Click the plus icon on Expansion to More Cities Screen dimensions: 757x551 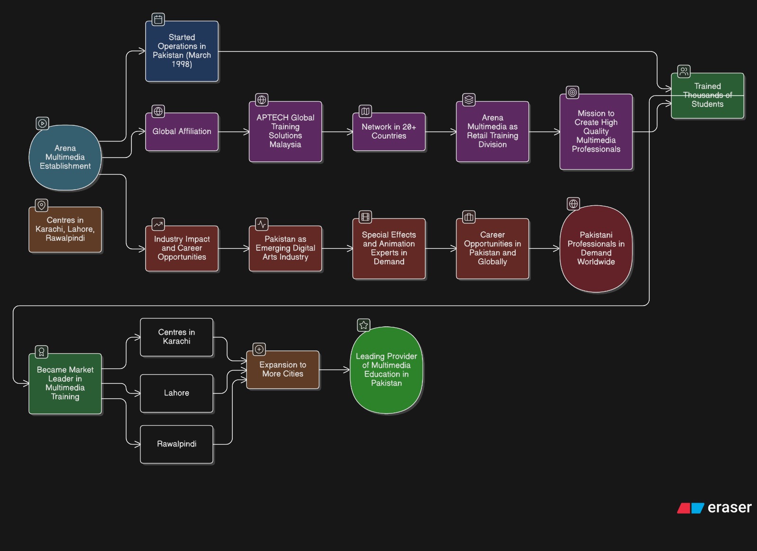pos(259,349)
